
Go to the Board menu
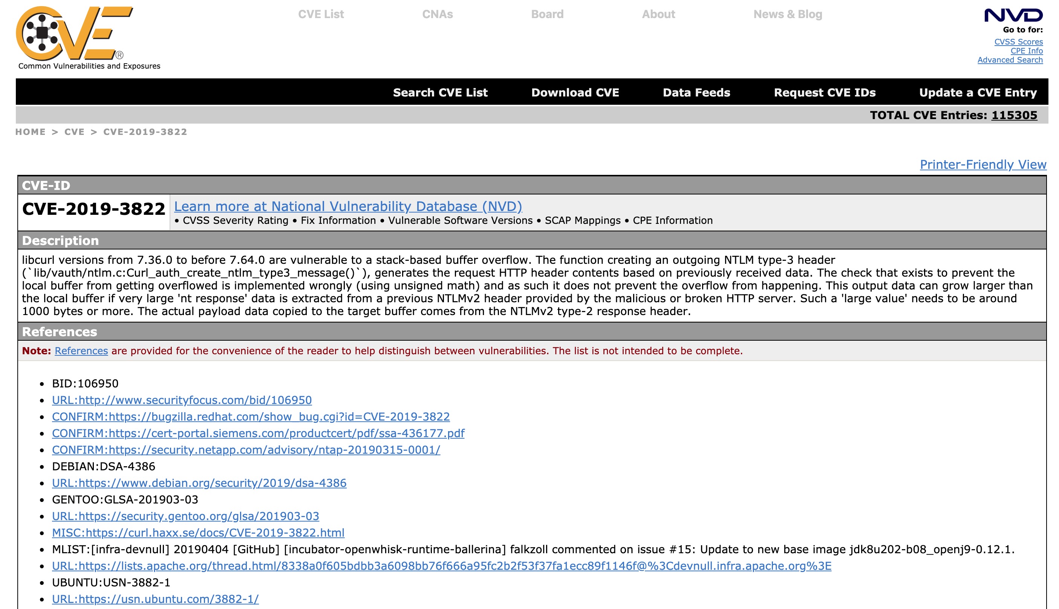point(547,14)
